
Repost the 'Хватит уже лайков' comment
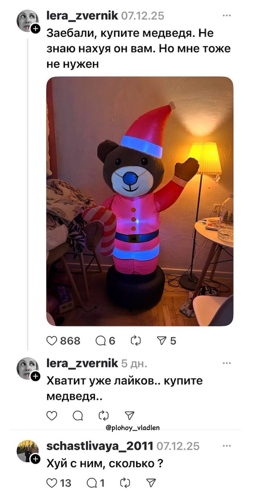click(104, 416)
